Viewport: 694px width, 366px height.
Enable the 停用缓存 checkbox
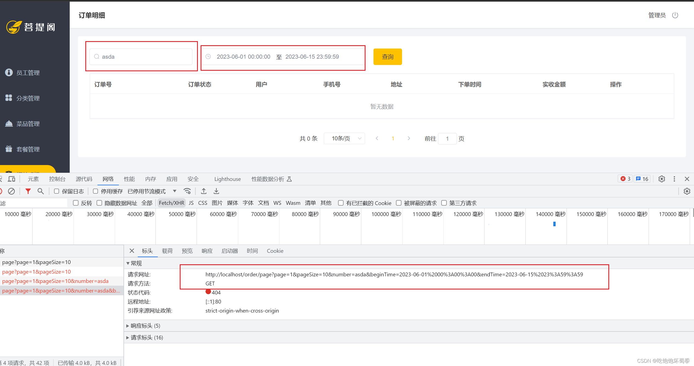95,191
